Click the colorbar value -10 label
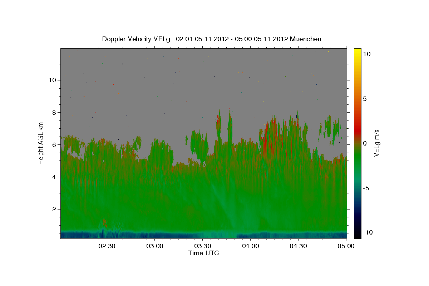 pos(368,233)
